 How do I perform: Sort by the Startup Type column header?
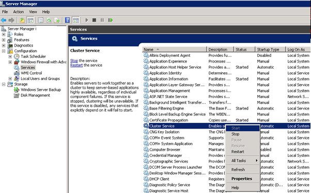click(270, 50)
